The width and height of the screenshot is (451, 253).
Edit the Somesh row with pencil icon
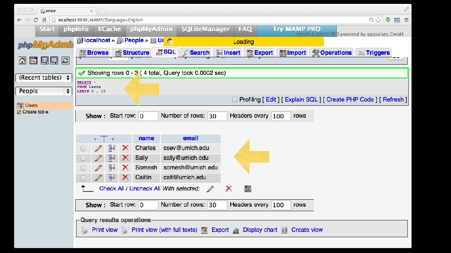98,168
